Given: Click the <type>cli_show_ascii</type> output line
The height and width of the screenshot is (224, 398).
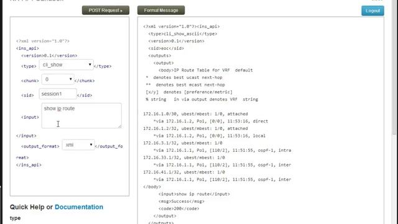Looking at the screenshot, I should [x=183, y=34].
